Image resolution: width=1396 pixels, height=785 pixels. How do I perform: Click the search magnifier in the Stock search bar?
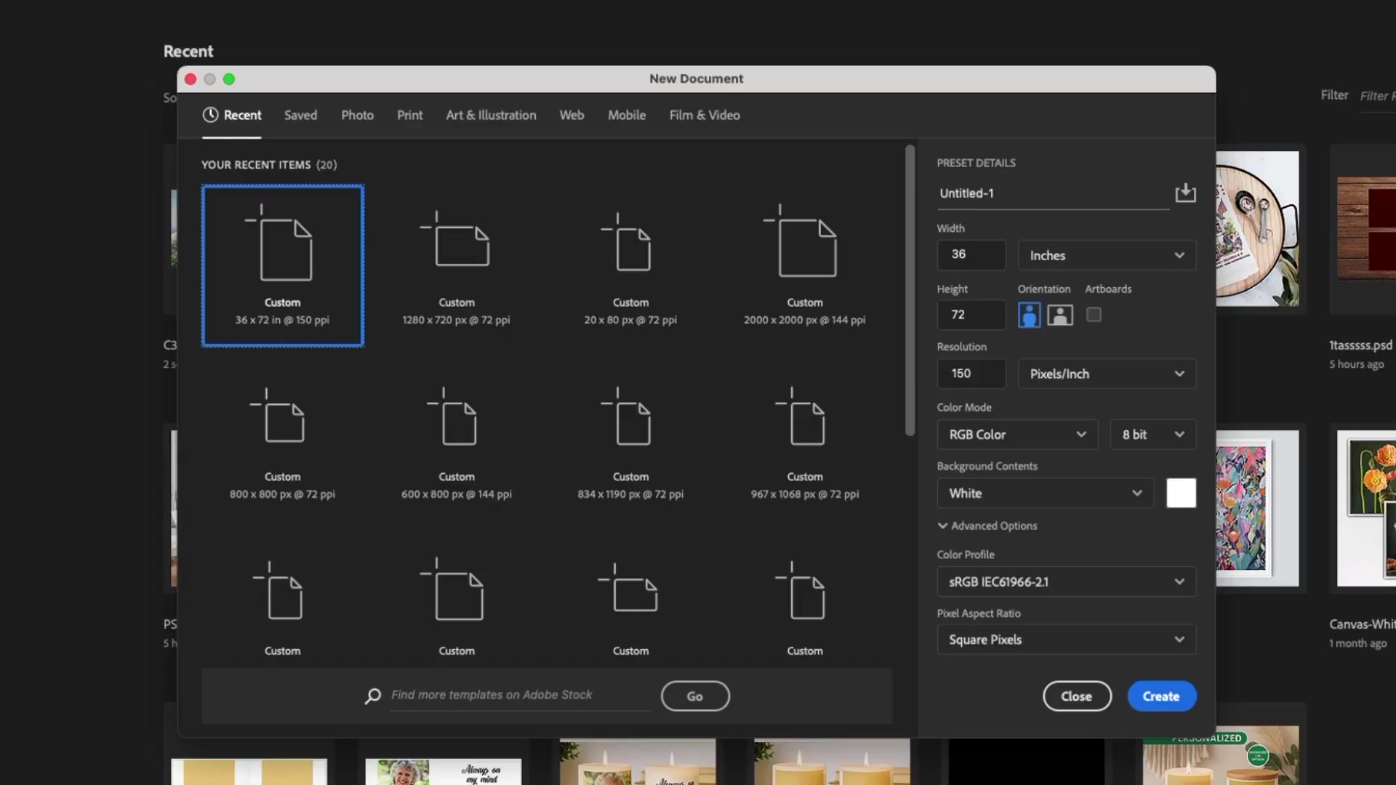point(372,696)
